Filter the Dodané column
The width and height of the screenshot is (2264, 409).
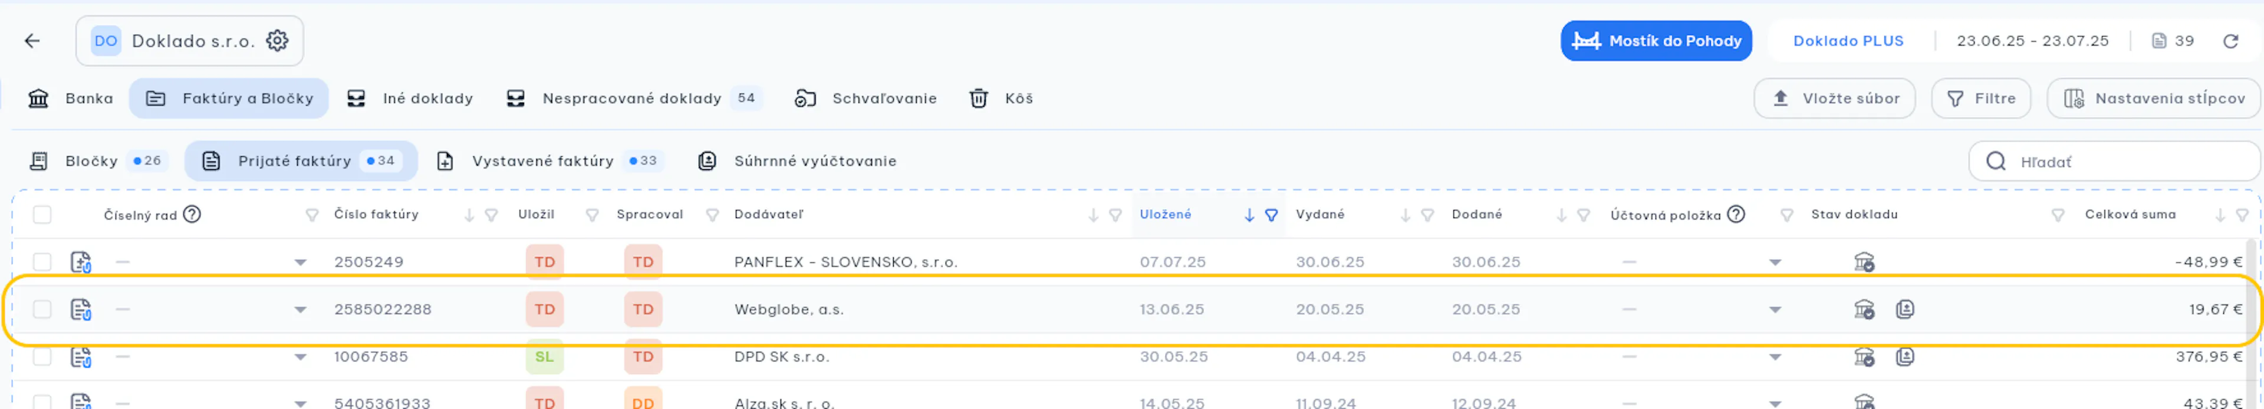click(1583, 215)
